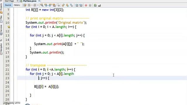
Task: Click the "// print original matrix" comment
Action: pos(57,18)
